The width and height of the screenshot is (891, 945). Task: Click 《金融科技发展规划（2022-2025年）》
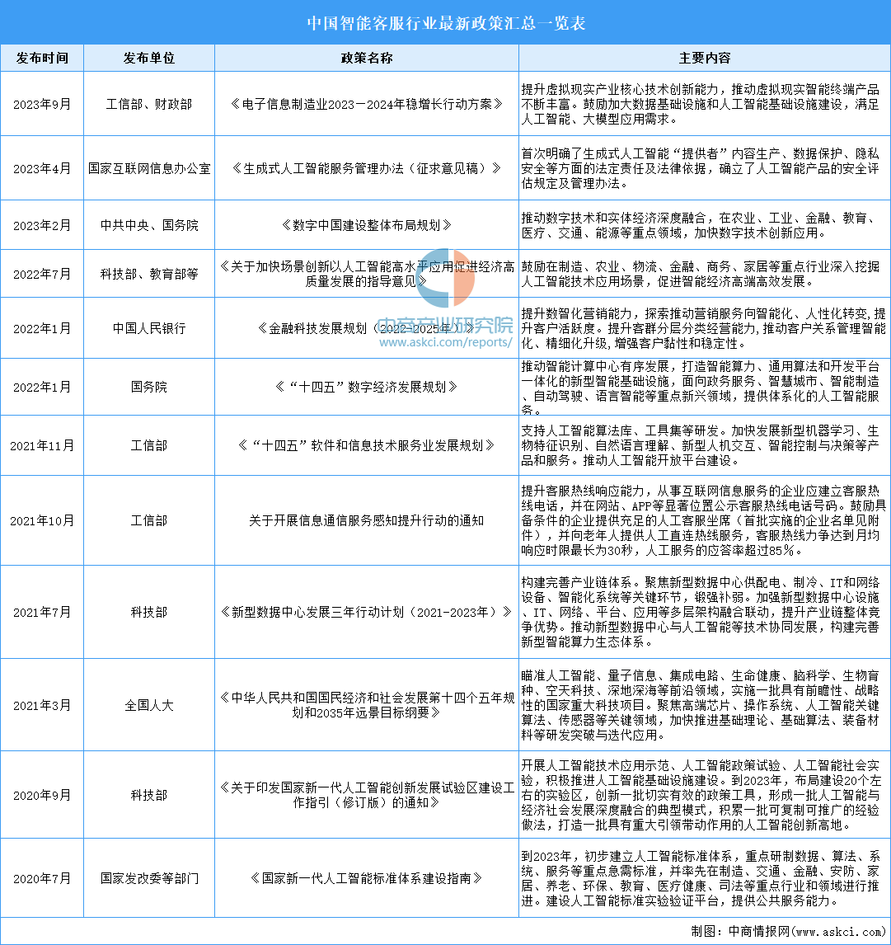point(366,328)
